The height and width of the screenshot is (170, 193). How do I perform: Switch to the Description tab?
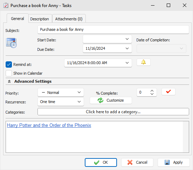(x=40, y=19)
